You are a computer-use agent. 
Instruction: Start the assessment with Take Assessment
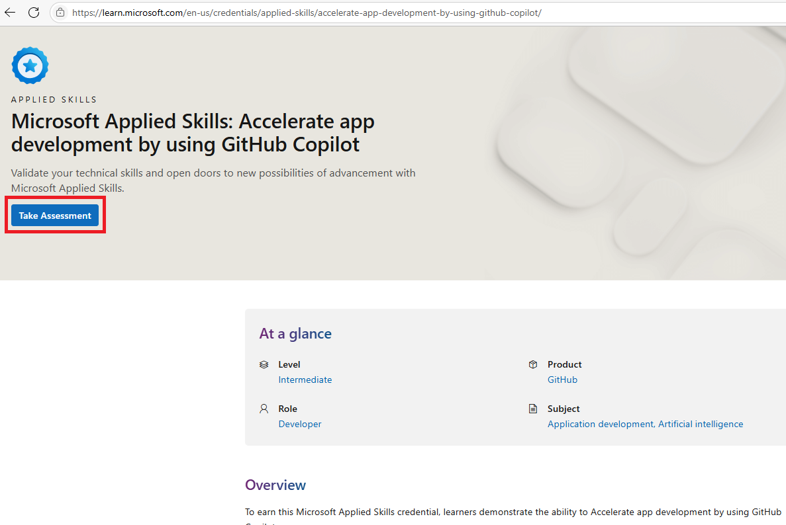coord(55,215)
